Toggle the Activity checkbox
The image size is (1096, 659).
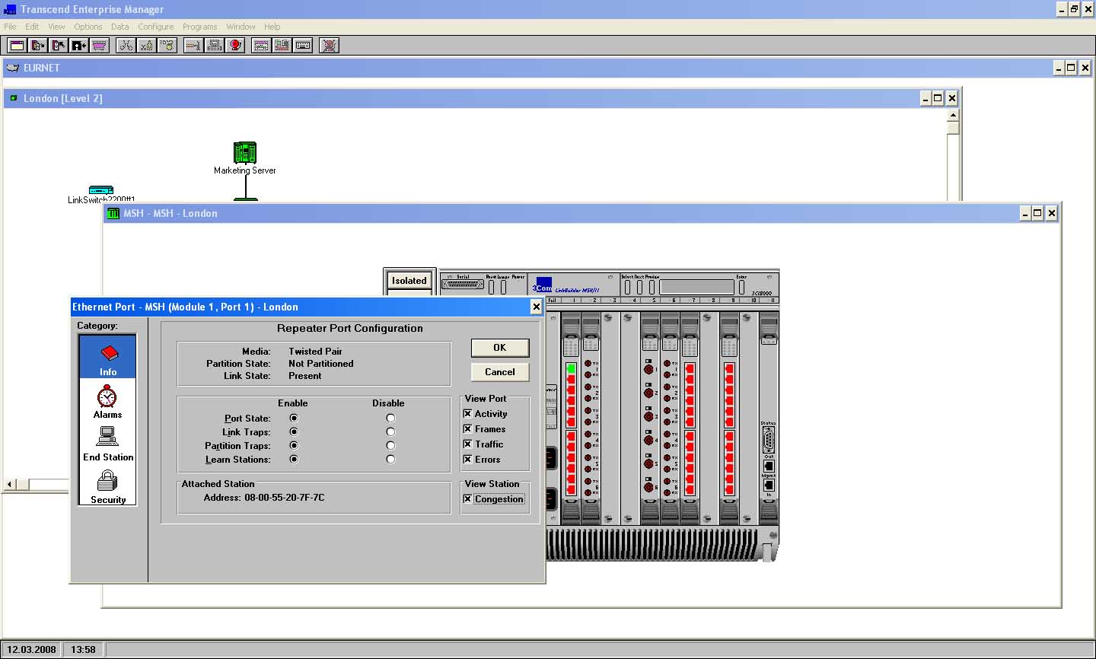tap(467, 413)
